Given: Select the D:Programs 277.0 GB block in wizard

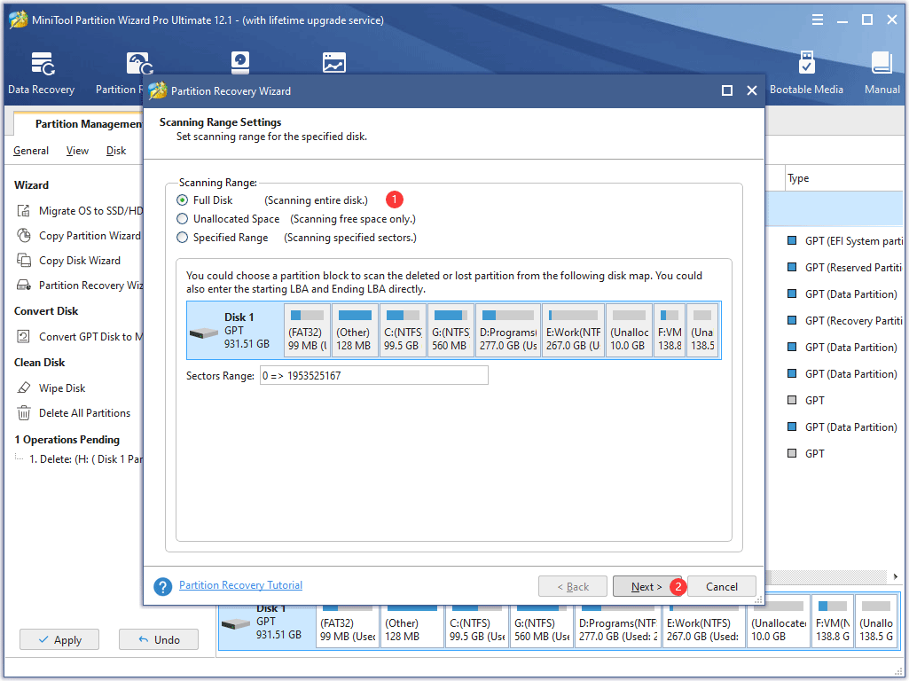Looking at the screenshot, I should pos(508,330).
